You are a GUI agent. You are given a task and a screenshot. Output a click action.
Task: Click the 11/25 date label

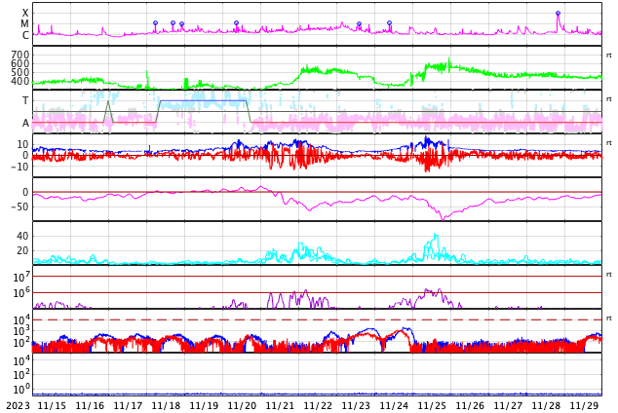[x=432, y=406]
